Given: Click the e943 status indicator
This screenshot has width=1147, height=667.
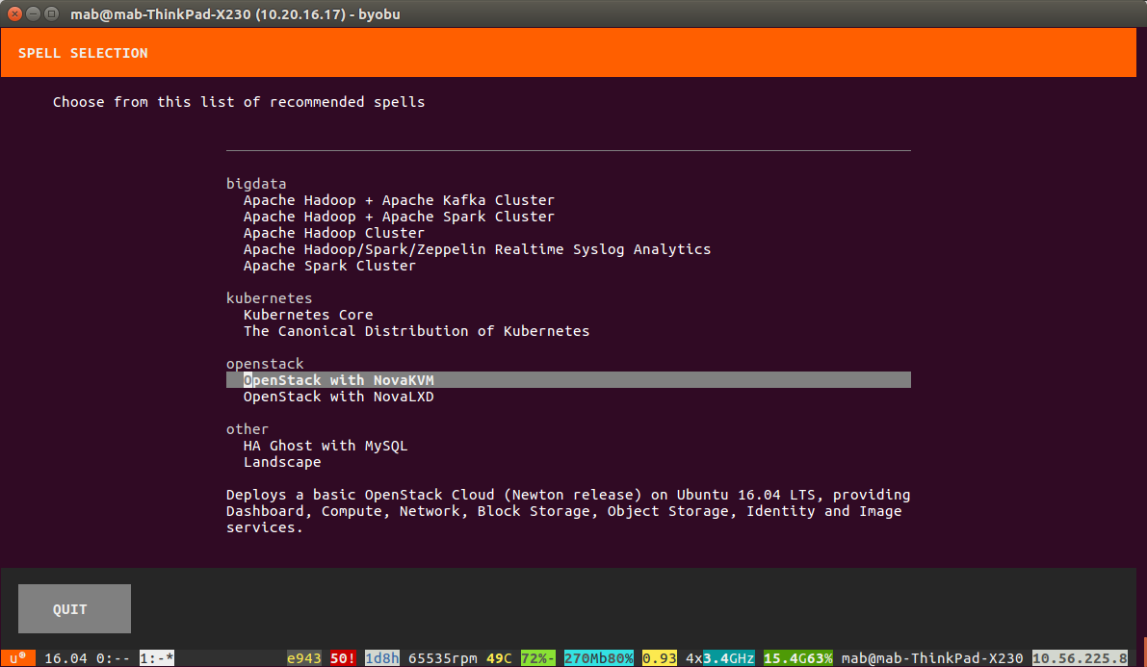Looking at the screenshot, I should 304,658.
